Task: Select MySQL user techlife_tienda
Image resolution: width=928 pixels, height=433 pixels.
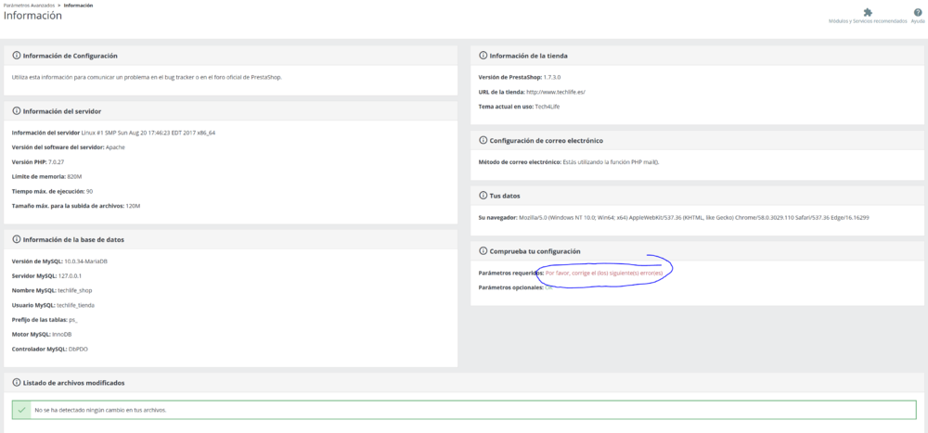Action: (x=76, y=305)
